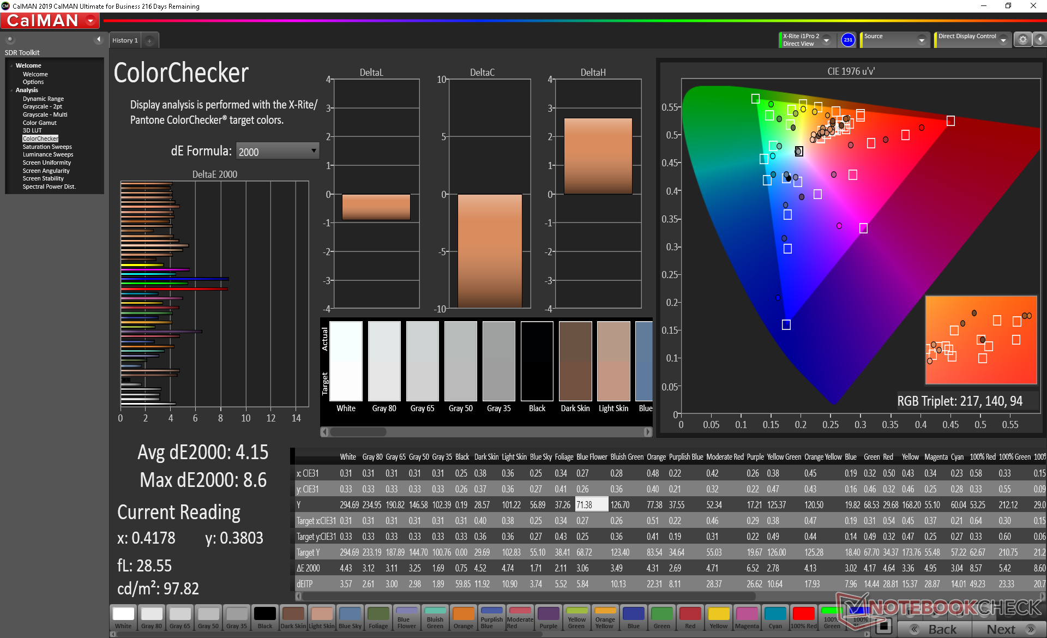Select Dark Skin swatch in bottom strip

point(293,618)
